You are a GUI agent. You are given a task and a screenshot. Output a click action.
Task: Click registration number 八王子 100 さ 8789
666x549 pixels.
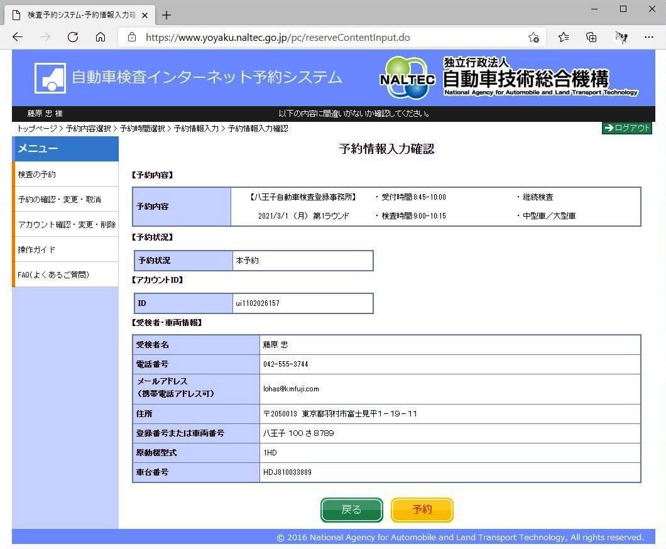tap(298, 433)
